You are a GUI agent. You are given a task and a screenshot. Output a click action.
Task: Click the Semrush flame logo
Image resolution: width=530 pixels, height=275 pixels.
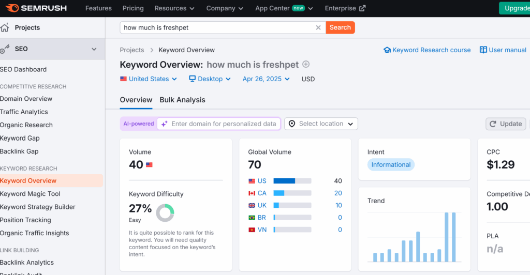(x=12, y=8)
